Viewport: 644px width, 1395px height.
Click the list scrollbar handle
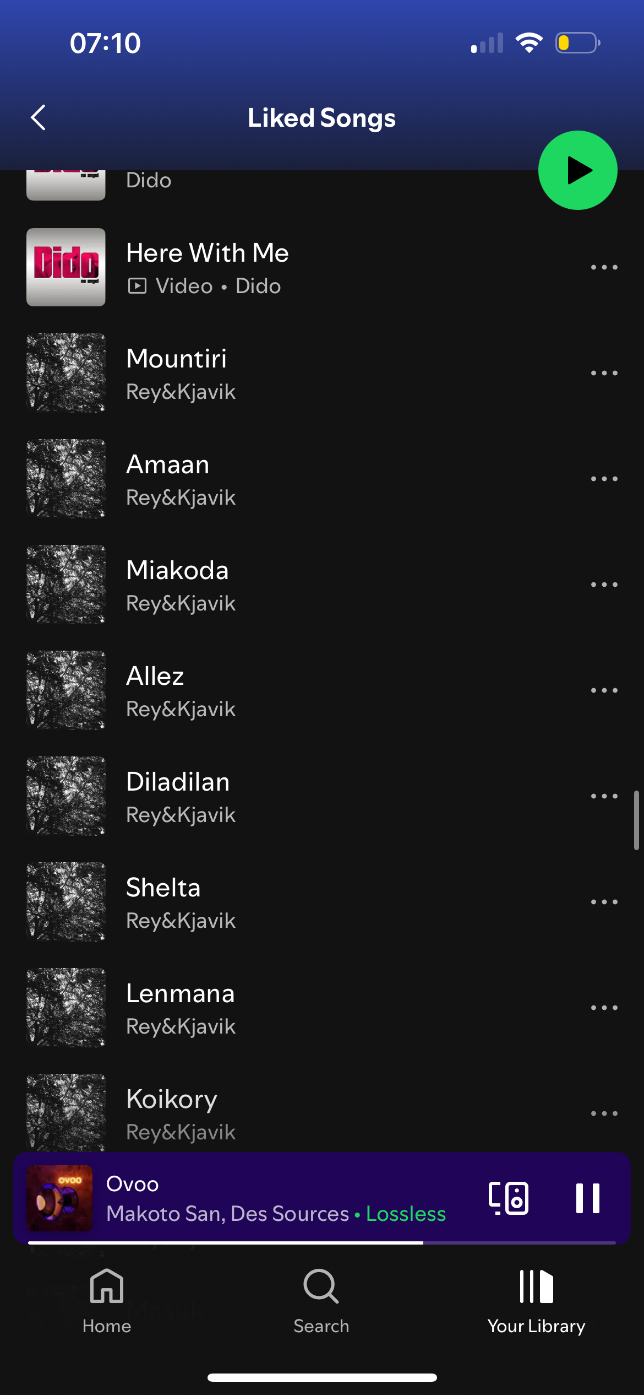636,820
